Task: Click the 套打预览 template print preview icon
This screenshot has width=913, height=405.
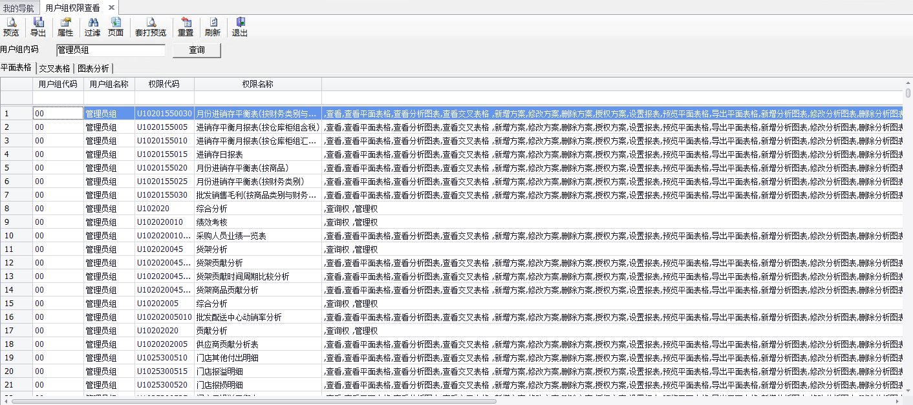Action: pos(151,27)
